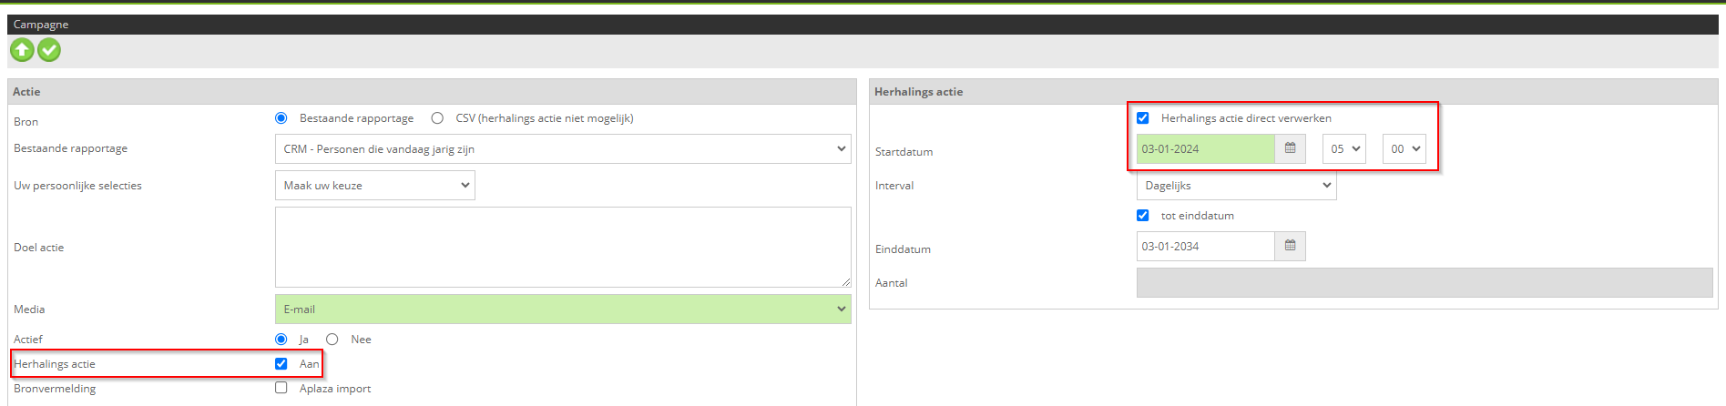Image resolution: width=1726 pixels, height=406 pixels.
Task: Change the start hour dropdown showing 05
Action: tap(1344, 148)
